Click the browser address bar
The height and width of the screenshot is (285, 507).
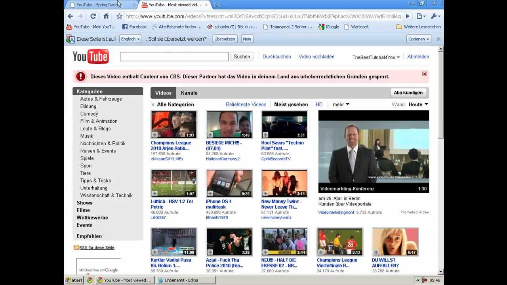263,16
